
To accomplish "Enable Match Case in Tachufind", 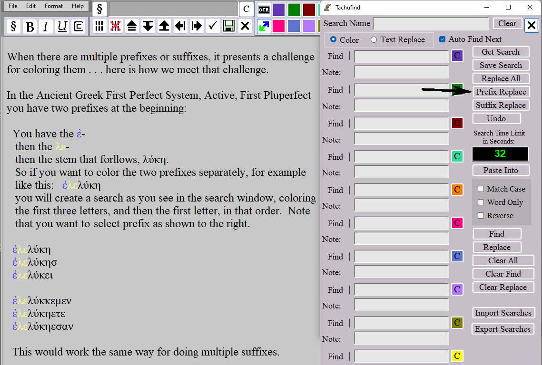I will coord(481,189).
